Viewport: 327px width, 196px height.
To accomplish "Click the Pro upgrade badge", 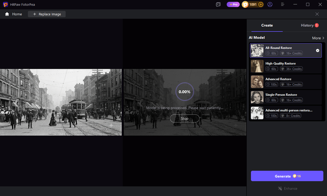I will tap(233, 4).
